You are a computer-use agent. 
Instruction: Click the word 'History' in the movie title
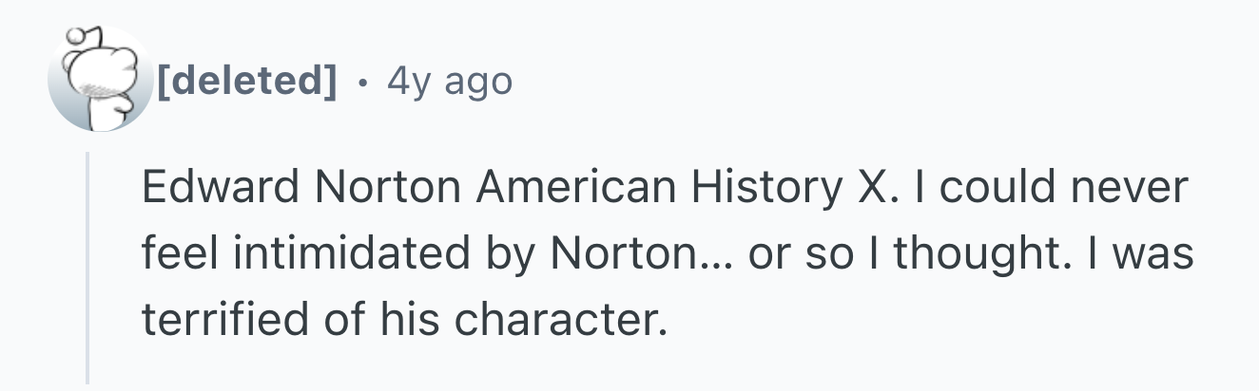[765, 188]
